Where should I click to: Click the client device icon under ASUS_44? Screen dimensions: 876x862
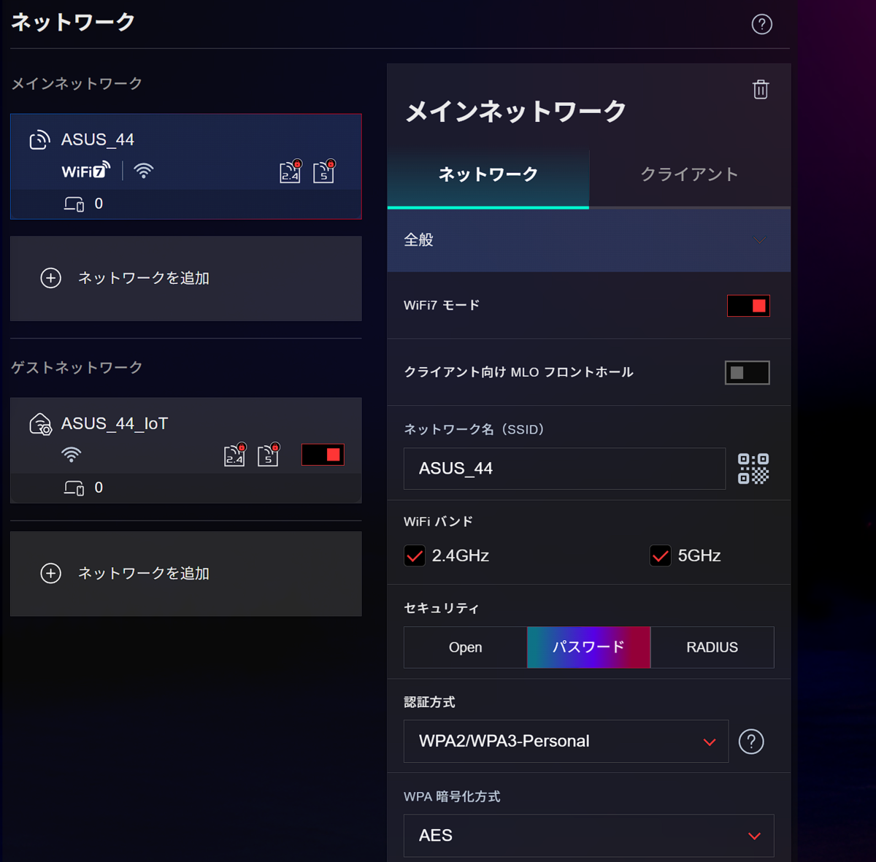[x=74, y=204]
